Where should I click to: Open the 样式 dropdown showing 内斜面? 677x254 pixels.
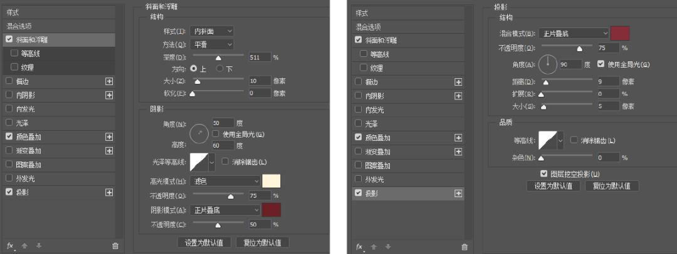(x=212, y=31)
